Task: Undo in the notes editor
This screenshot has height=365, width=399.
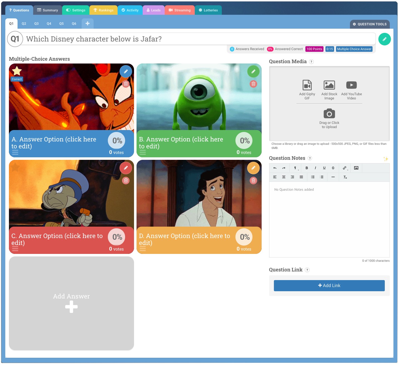Action: (x=275, y=168)
